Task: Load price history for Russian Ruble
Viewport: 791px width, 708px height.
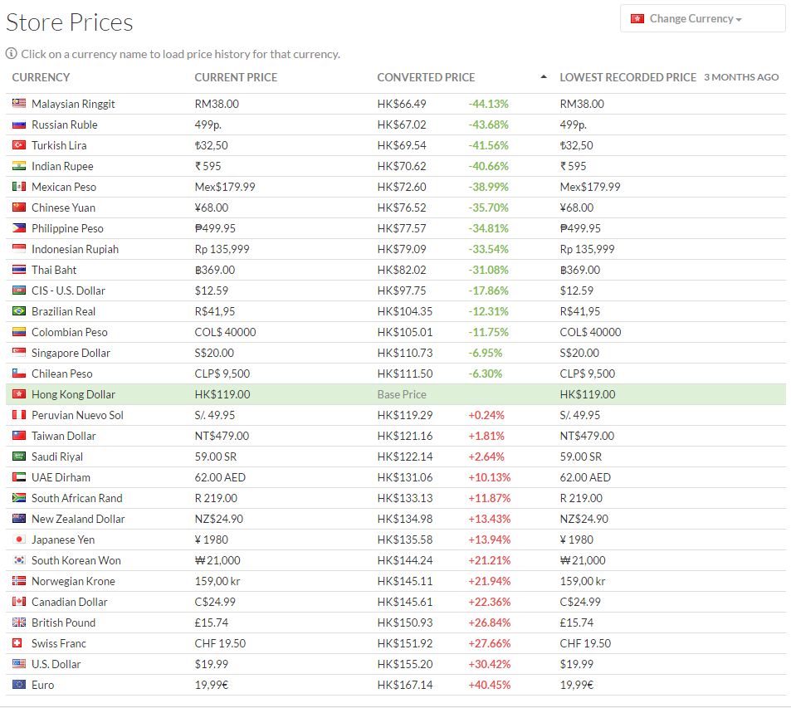Action: (65, 125)
